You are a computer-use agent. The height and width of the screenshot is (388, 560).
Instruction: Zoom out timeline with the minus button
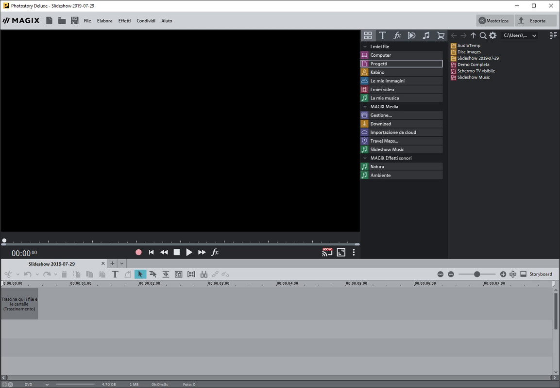[451, 274]
